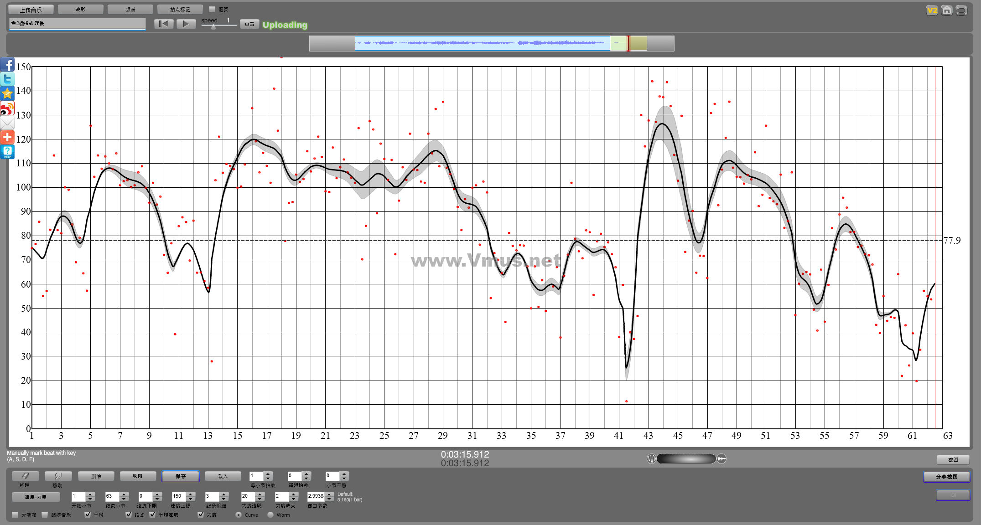Increase the 每小节拍数 stepper value
981x525 pixels.
coord(268,474)
